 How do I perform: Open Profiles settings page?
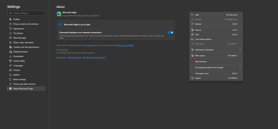(26, 19)
